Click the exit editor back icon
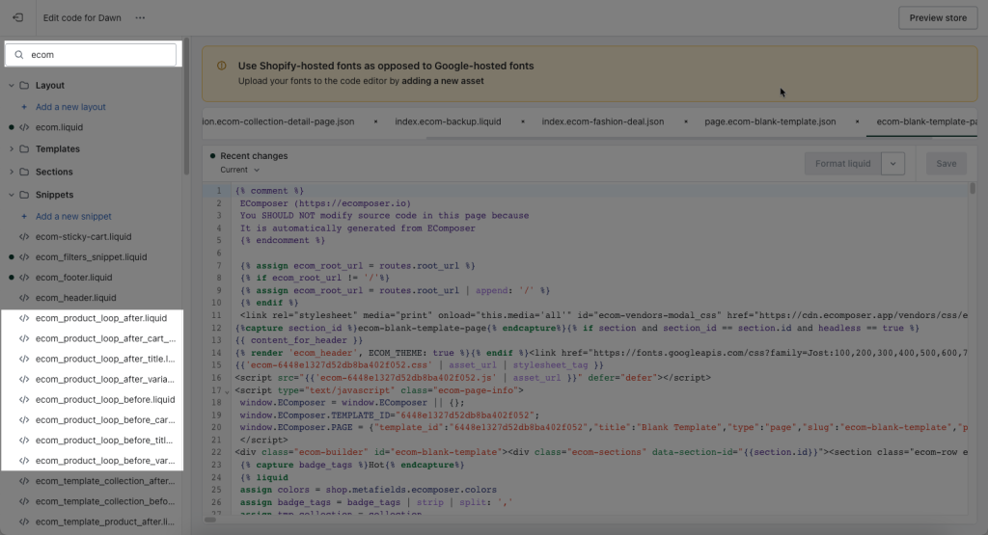 tap(17, 17)
